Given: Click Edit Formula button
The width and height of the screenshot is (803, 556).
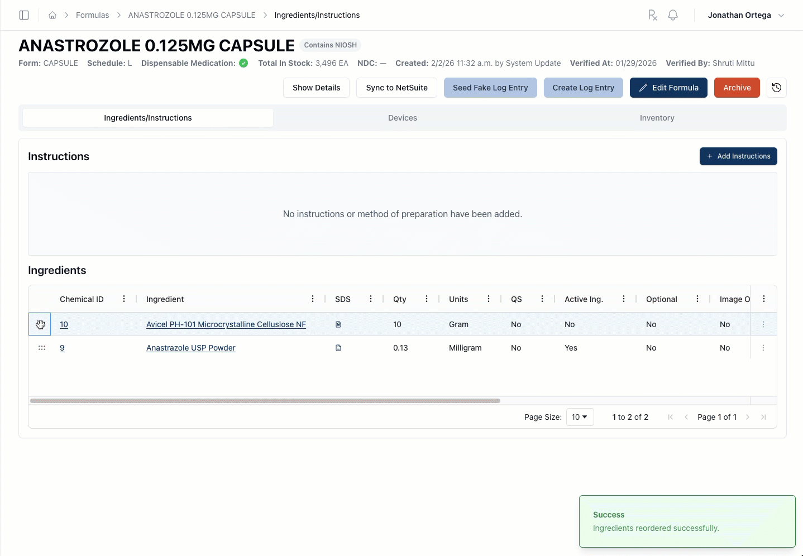Looking at the screenshot, I should click(x=668, y=88).
